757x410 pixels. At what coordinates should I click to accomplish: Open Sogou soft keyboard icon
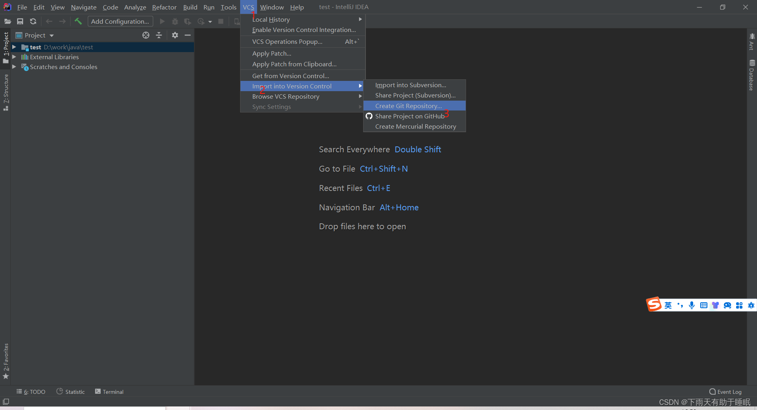703,305
